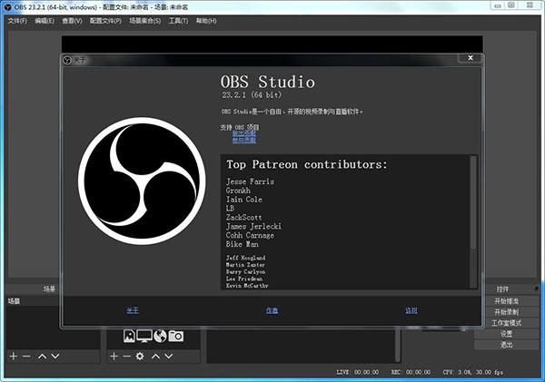The width and height of the screenshot is (545, 382).
Task: Open the 配置文件(P) menu
Action: 105,21
